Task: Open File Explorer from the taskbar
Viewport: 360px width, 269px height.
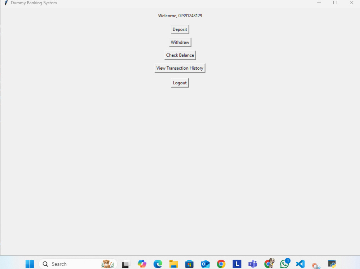Action: tap(174, 264)
